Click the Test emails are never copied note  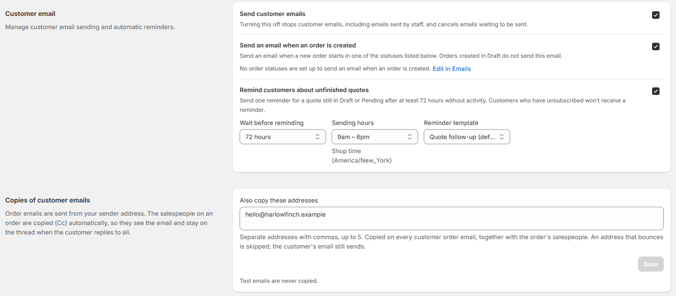tap(279, 281)
